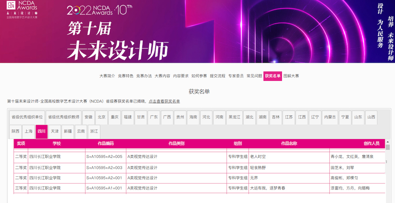Select the 湖北 tab
Image resolution: width=395 pixels, height=203 pixels.
[x=250, y=117]
